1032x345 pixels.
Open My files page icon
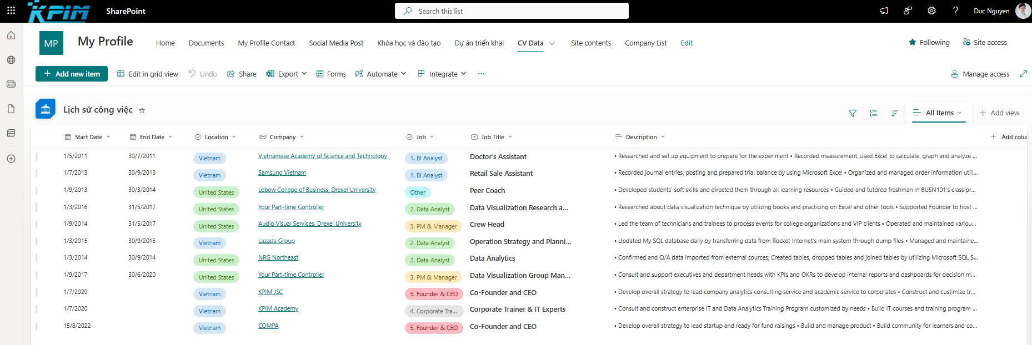[x=11, y=109]
